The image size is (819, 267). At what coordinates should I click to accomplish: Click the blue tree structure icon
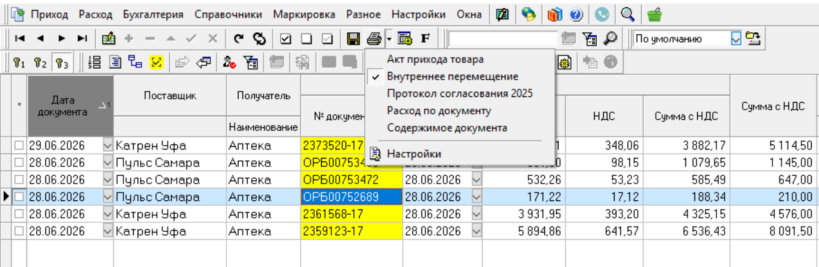click(x=135, y=61)
